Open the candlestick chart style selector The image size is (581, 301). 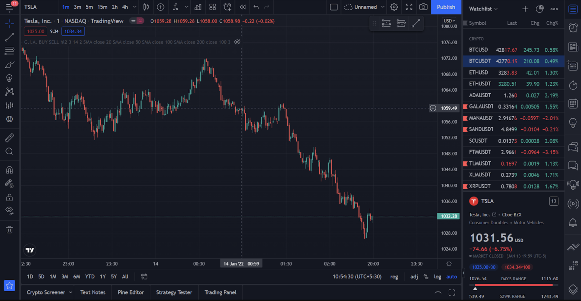146,7
